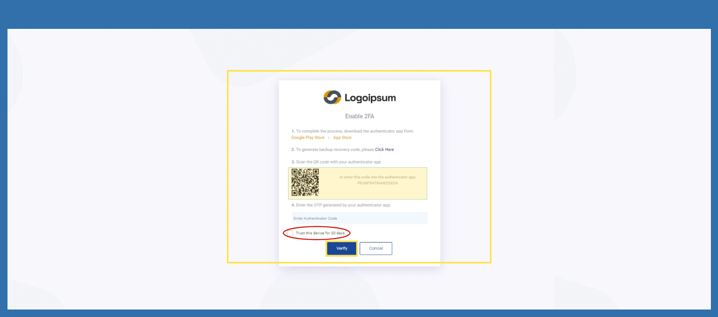Focus the Enter Authenticator Code field
Viewport: 718px width, 317px height.
[x=360, y=218]
